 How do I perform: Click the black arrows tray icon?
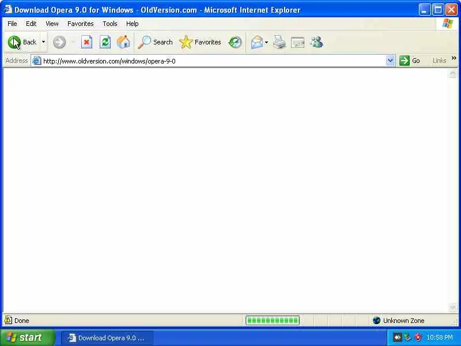tap(397, 337)
